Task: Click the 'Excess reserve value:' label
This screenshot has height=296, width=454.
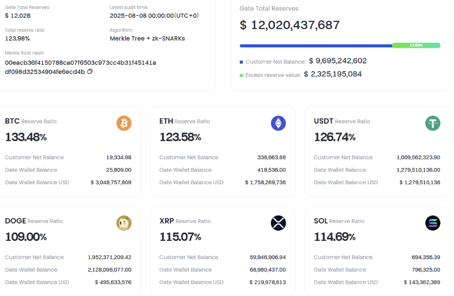Action: [x=273, y=75]
